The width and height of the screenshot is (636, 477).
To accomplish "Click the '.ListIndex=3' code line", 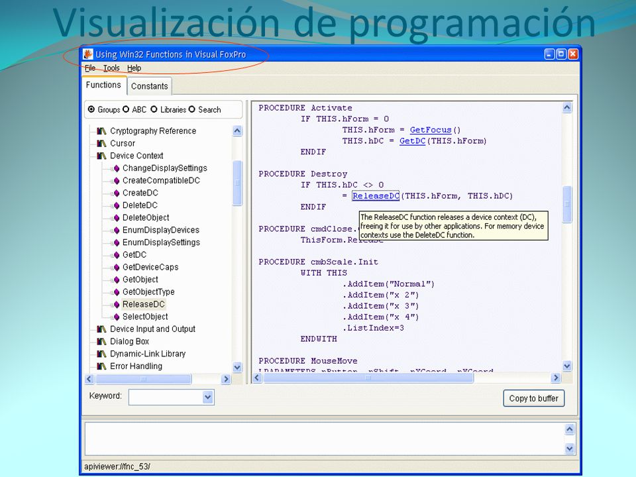I will click(x=373, y=328).
